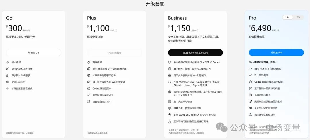Click the icon beside 工作智能体最高访问权限
The width and height of the screenshot is (310, 140).
[x=250, y=88]
